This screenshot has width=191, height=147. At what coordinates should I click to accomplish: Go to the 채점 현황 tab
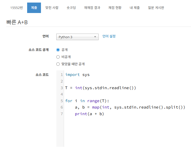(x=115, y=8)
